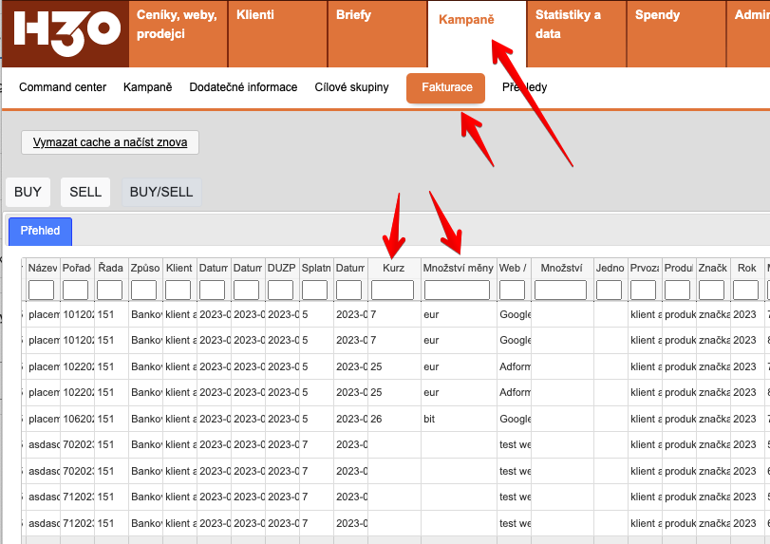Image resolution: width=770 pixels, height=544 pixels.
Task: Select the BUY filter button
Action: tap(28, 192)
